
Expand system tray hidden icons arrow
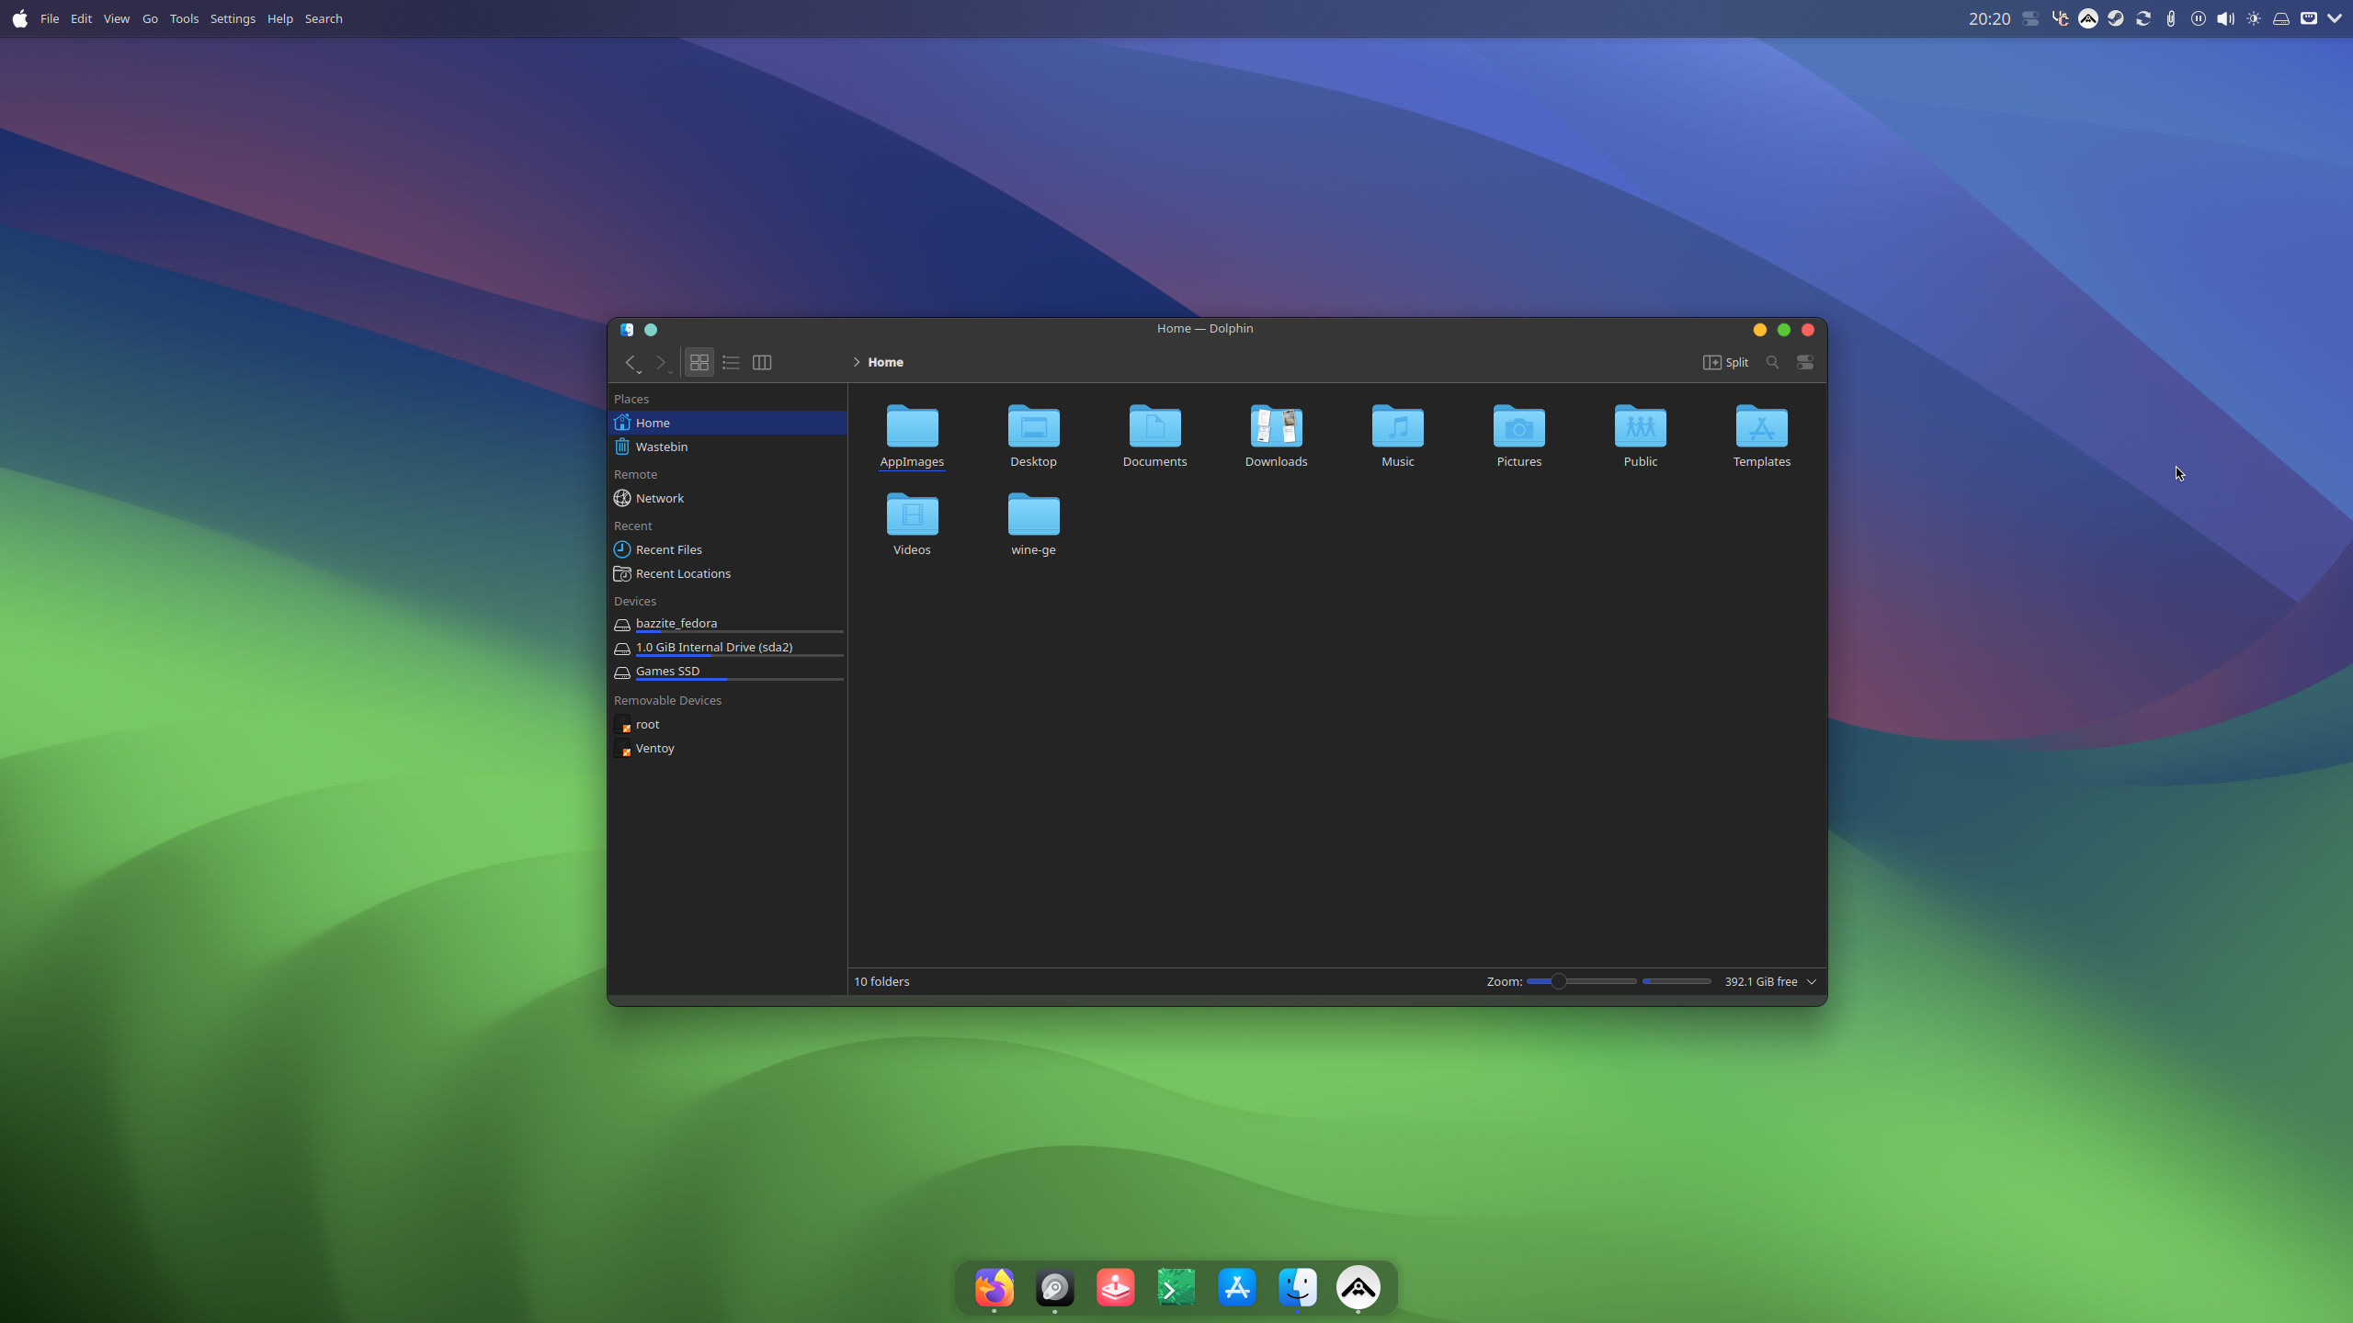[2335, 18]
